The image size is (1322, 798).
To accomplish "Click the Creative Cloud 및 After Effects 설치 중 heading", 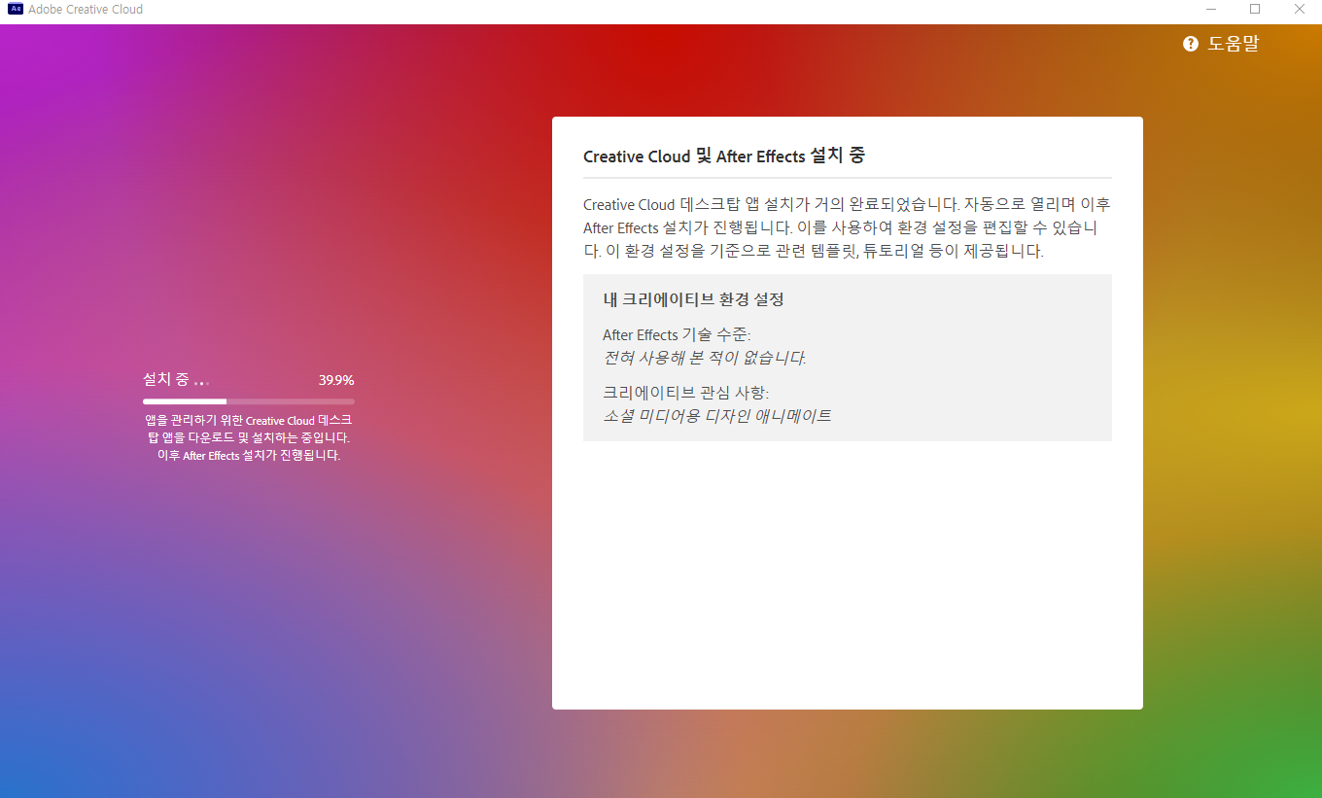I will (x=724, y=156).
